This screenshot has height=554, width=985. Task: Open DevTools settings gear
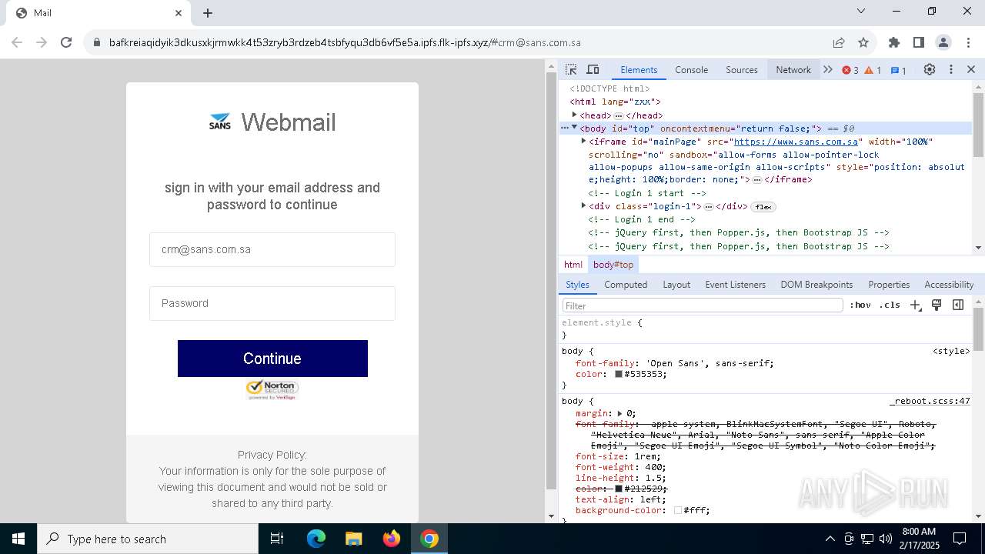coord(930,69)
